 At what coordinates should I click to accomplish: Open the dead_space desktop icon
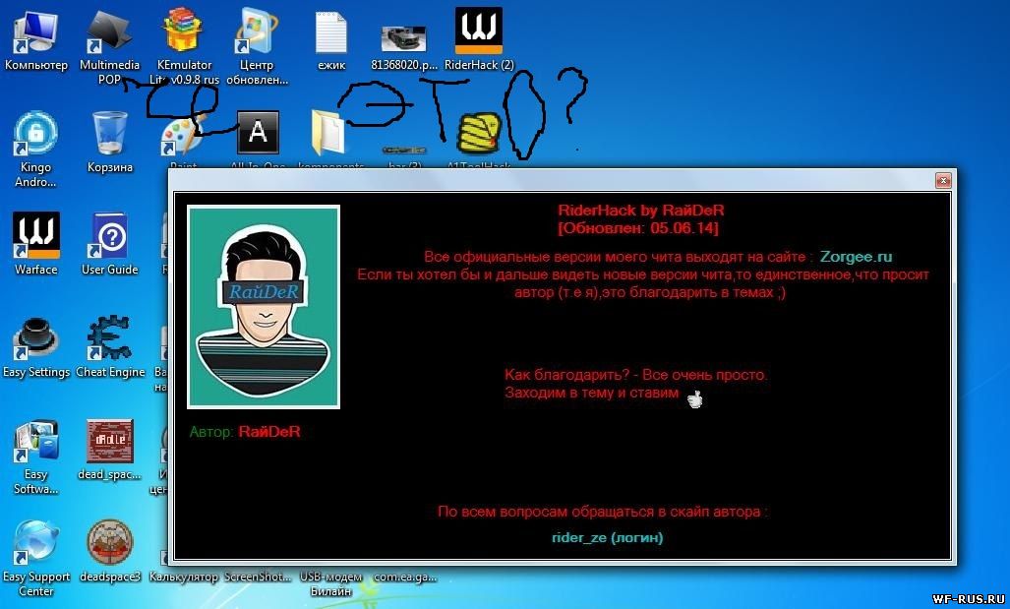point(109,442)
